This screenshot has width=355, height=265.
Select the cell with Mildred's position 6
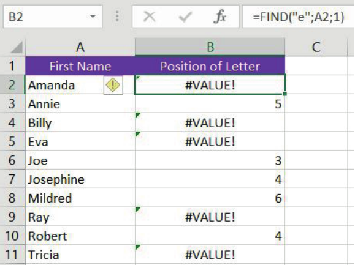click(x=210, y=198)
